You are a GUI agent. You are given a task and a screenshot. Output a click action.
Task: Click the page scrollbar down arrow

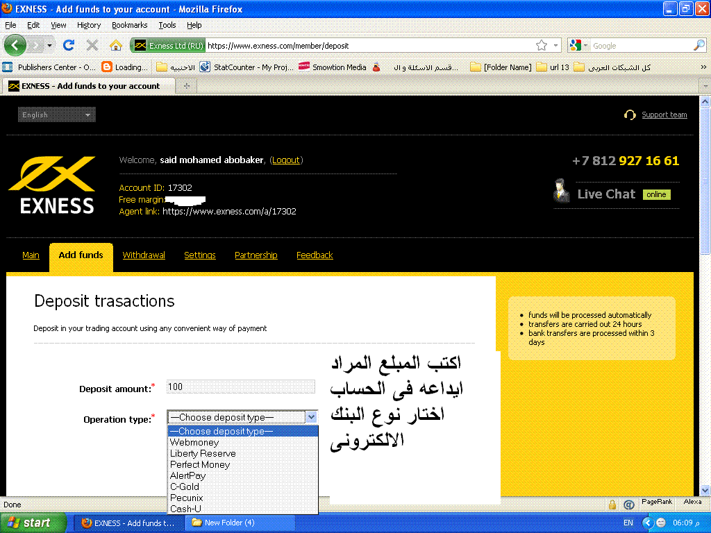[x=705, y=490]
